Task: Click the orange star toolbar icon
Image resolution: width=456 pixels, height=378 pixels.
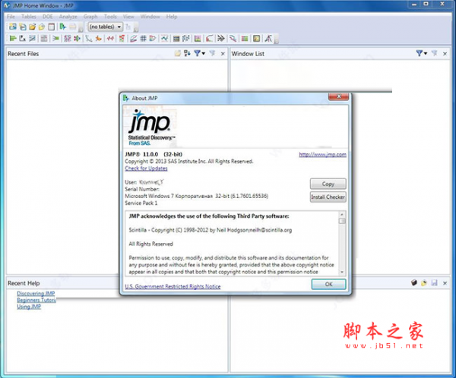Action: click(99, 39)
